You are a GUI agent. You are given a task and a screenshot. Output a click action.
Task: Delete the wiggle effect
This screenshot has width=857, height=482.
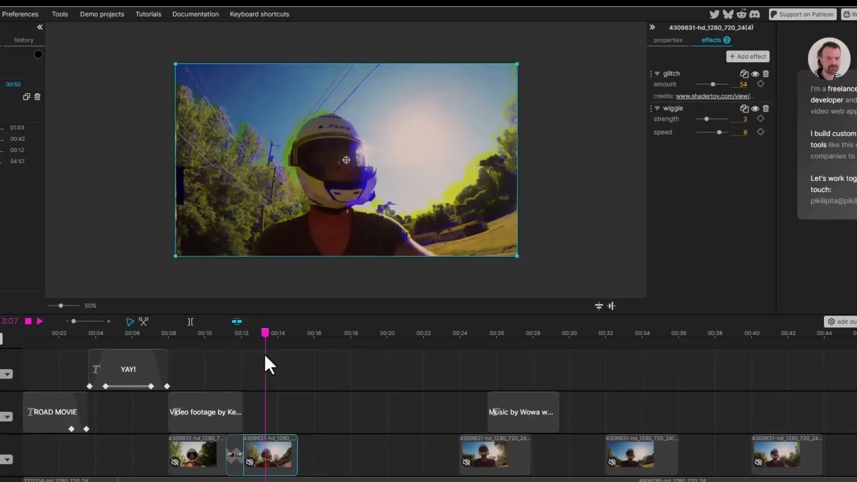click(x=766, y=108)
